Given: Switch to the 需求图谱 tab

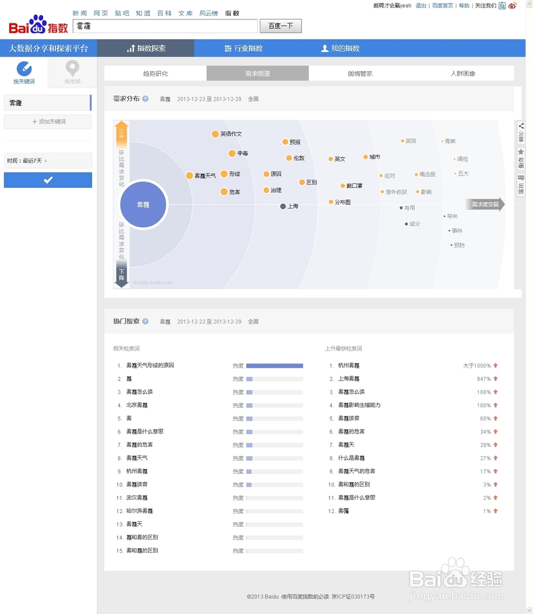Looking at the screenshot, I should (x=258, y=73).
